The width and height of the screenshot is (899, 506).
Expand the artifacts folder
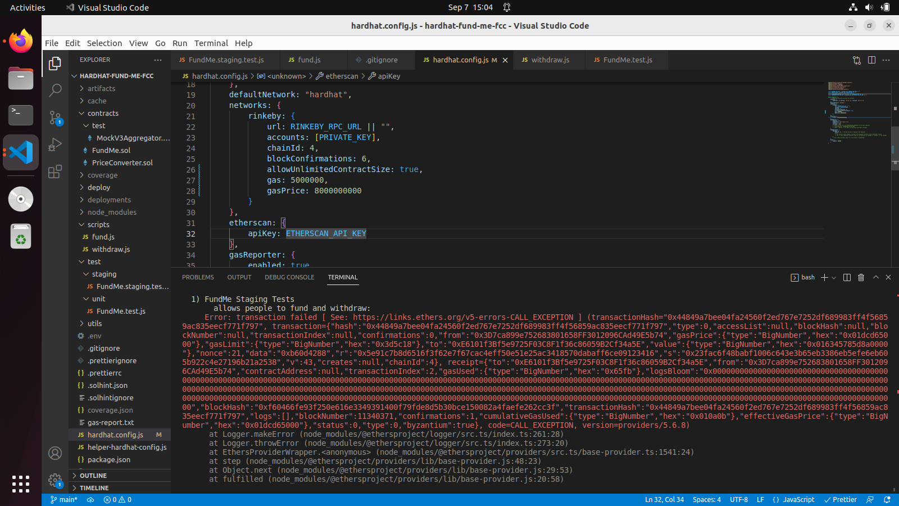coord(120,88)
